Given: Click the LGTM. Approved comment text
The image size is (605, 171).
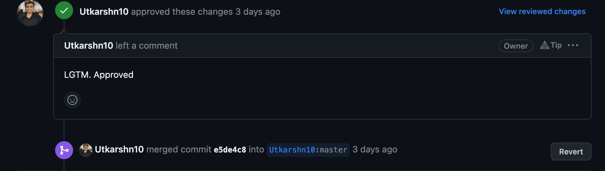Looking at the screenshot, I should click(x=99, y=75).
